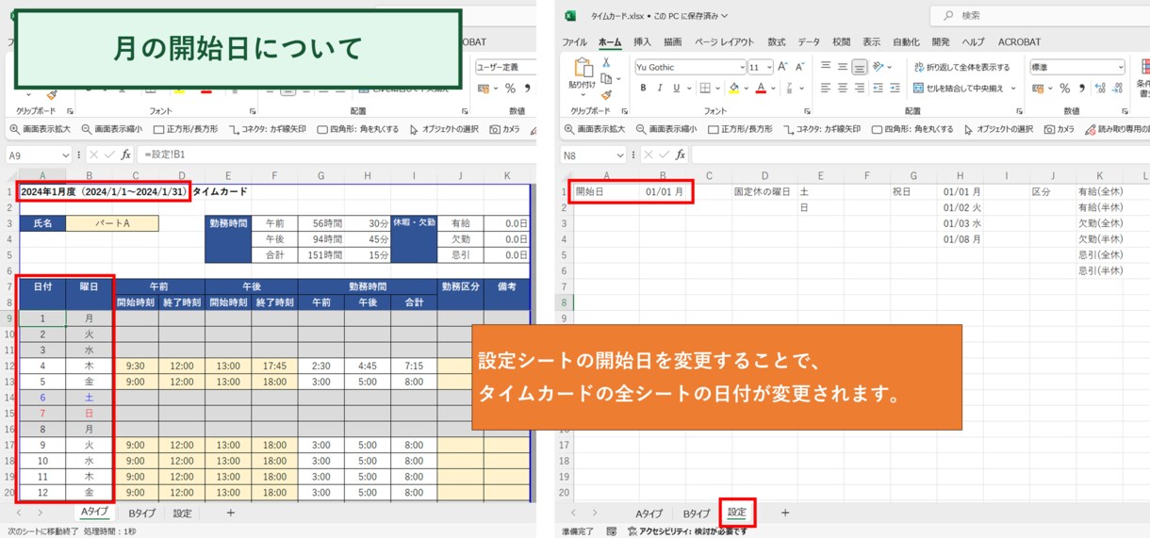Click percent style in right window

pos(1064,88)
